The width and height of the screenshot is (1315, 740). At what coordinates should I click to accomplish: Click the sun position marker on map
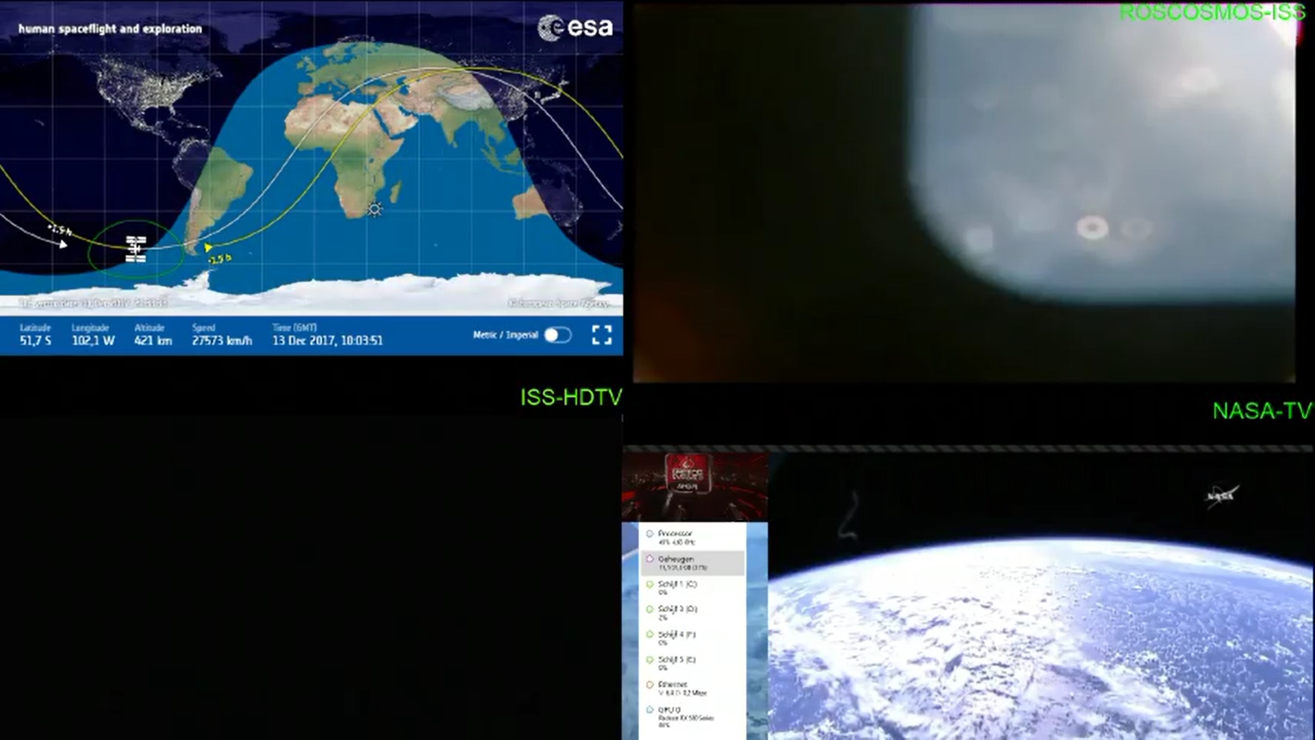click(x=375, y=209)
